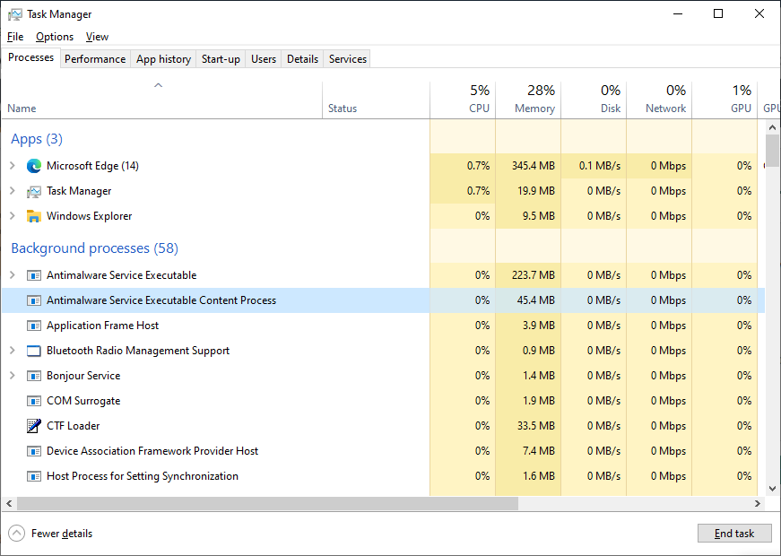781x556 pixels.
Task: Click the Fewer details link
Action: (62, 534)
